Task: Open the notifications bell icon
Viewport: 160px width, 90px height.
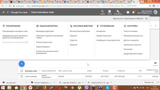Action: pyautogui.click(x=133, y=12)
